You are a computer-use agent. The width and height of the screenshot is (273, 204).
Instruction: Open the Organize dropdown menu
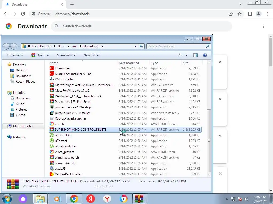[x=15, y=55]
